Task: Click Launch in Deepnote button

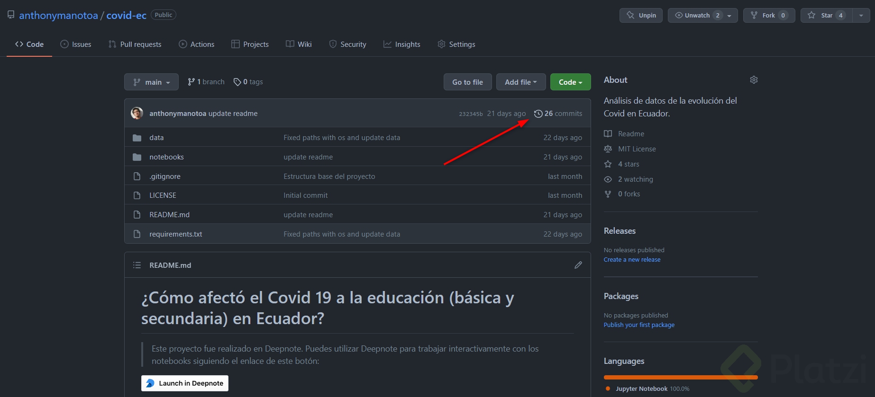Action: pos(185,383)
